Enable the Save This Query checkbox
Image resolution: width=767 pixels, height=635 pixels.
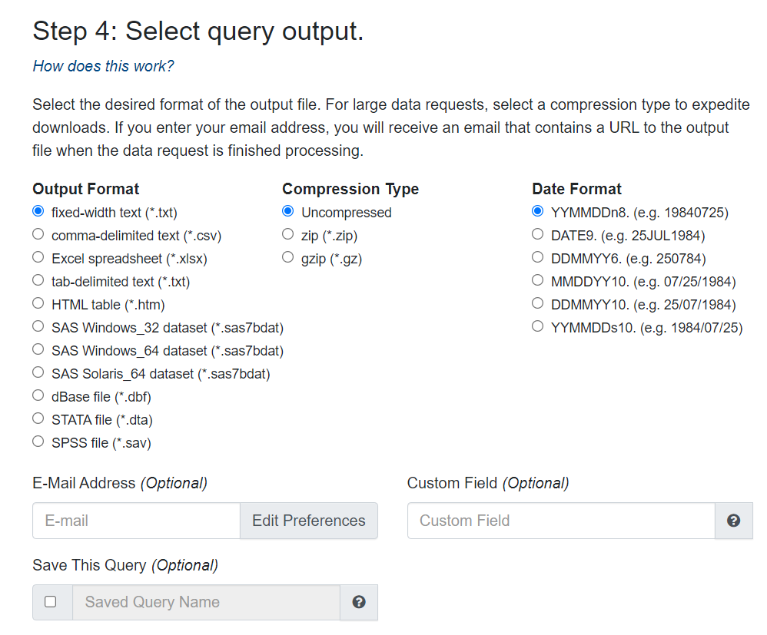pyautogui.click(x=51, y=602)
